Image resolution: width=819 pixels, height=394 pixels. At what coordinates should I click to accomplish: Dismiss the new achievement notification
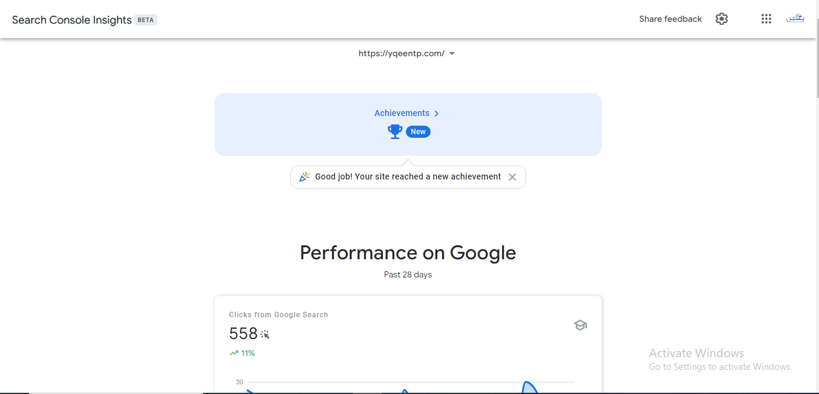click(x=512, y=177)
